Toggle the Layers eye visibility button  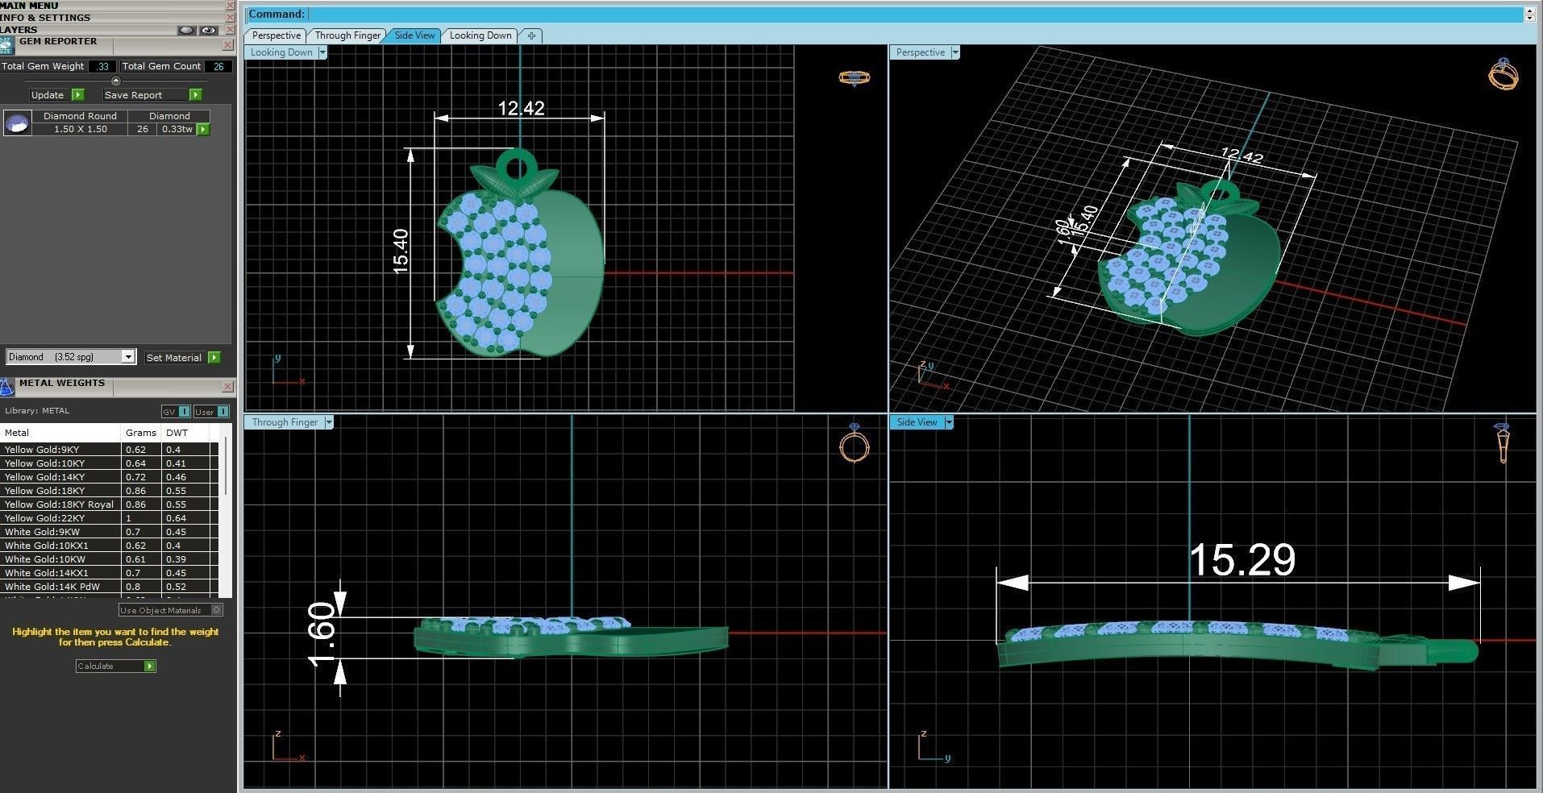pyautogui.click(x=209, y=30)
